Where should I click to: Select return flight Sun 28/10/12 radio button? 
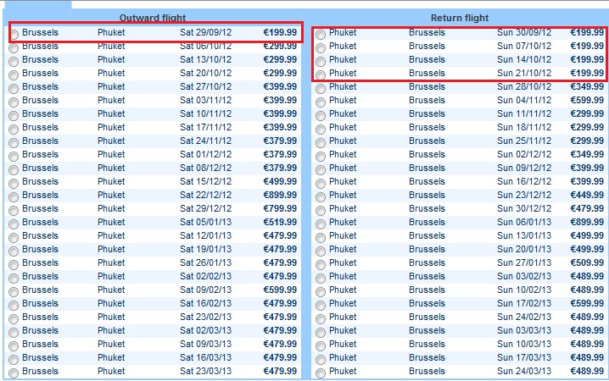point(321,89)
